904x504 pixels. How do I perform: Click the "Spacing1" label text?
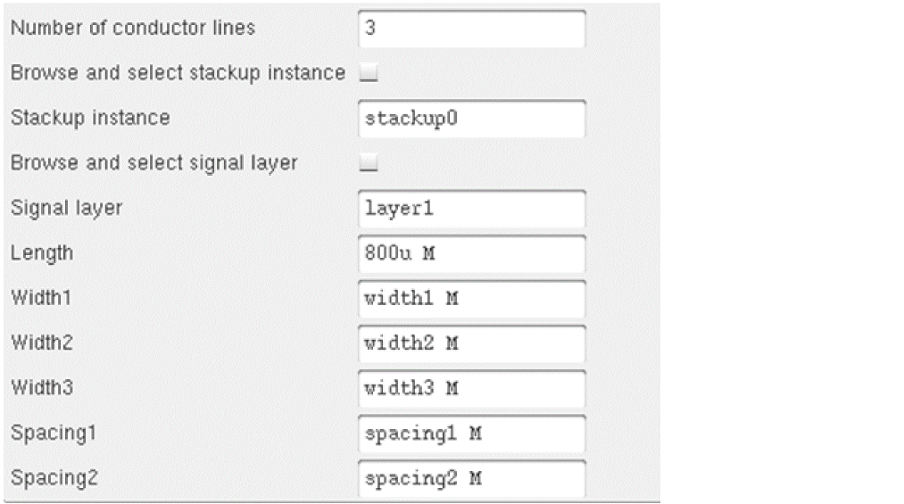click(x=52, y=433)
